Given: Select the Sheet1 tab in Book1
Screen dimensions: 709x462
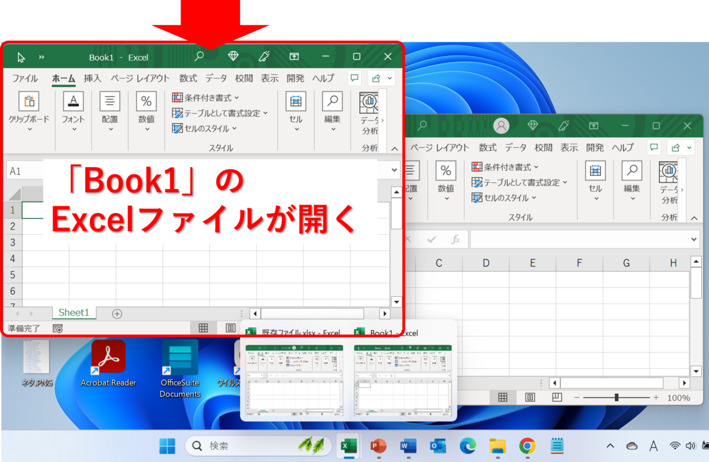Looking at the screenshot, I should (74, 312).
